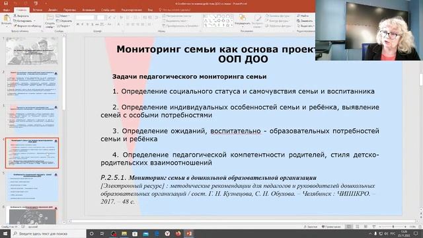Open Firefox from the taskbar
The height and width of the screenshot is (238, 423).
click(x=178, y=233)
